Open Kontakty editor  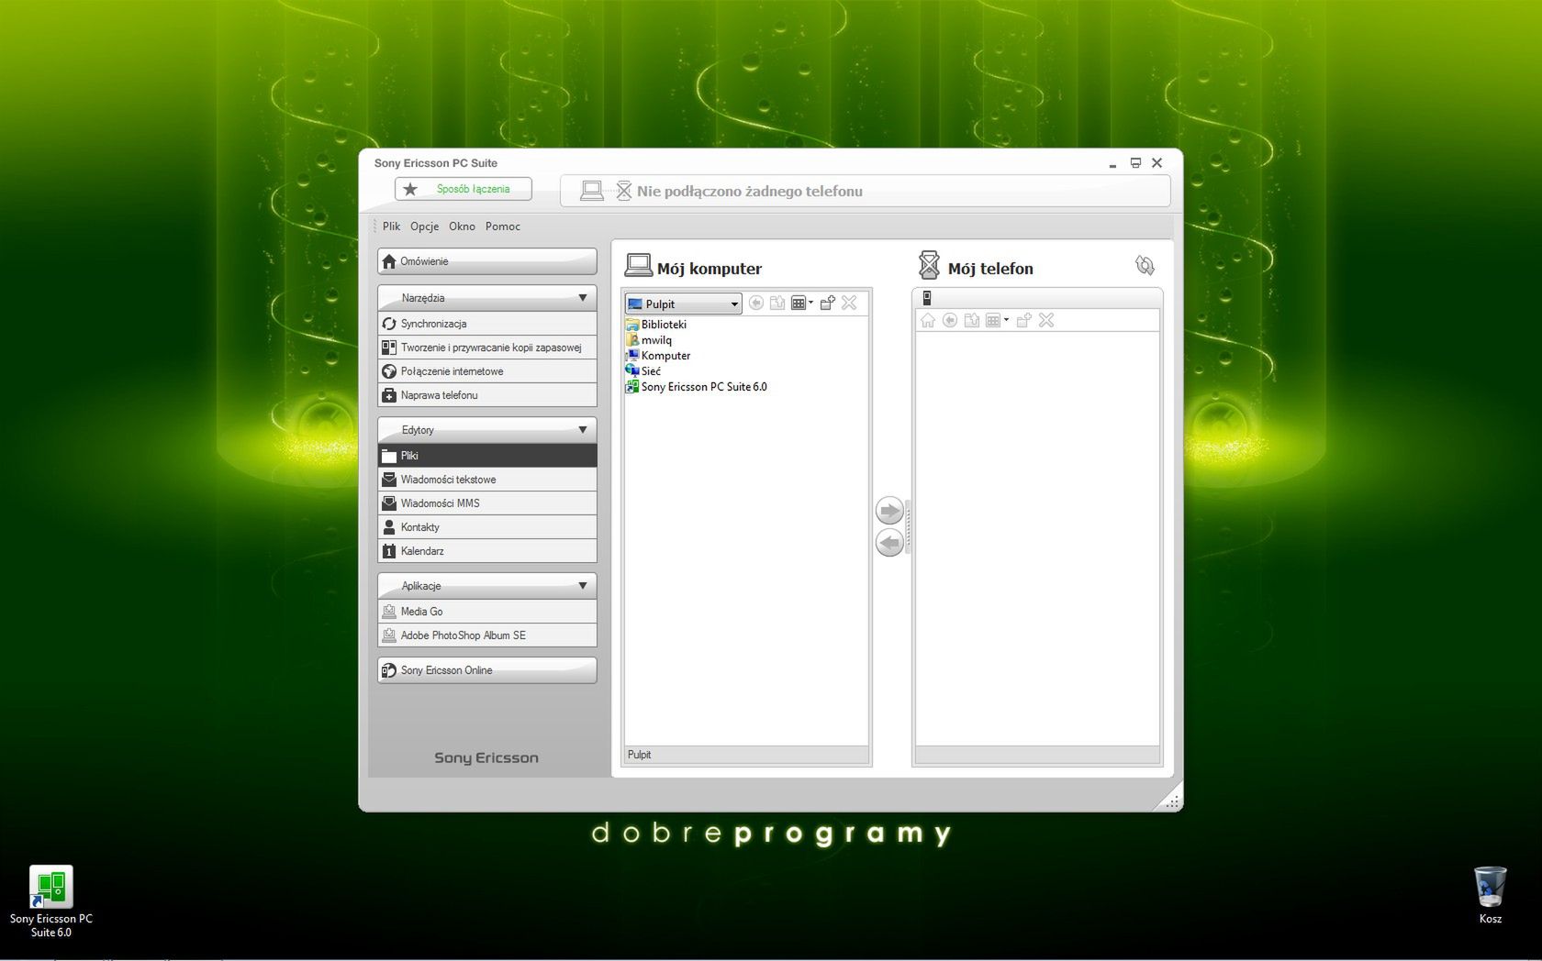point(487,527)
